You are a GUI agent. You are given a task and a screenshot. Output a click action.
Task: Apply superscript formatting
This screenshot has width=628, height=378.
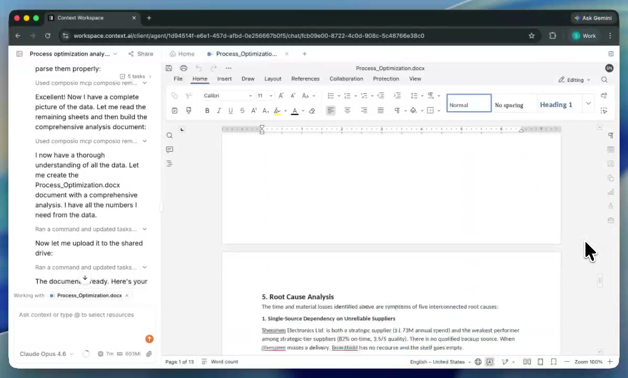(254, 111)
